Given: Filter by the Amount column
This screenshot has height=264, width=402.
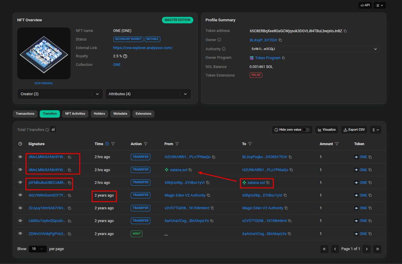Looking at the screenshot, I should 337,144.
